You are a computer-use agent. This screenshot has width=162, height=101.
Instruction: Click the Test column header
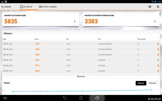coord(99,39)
